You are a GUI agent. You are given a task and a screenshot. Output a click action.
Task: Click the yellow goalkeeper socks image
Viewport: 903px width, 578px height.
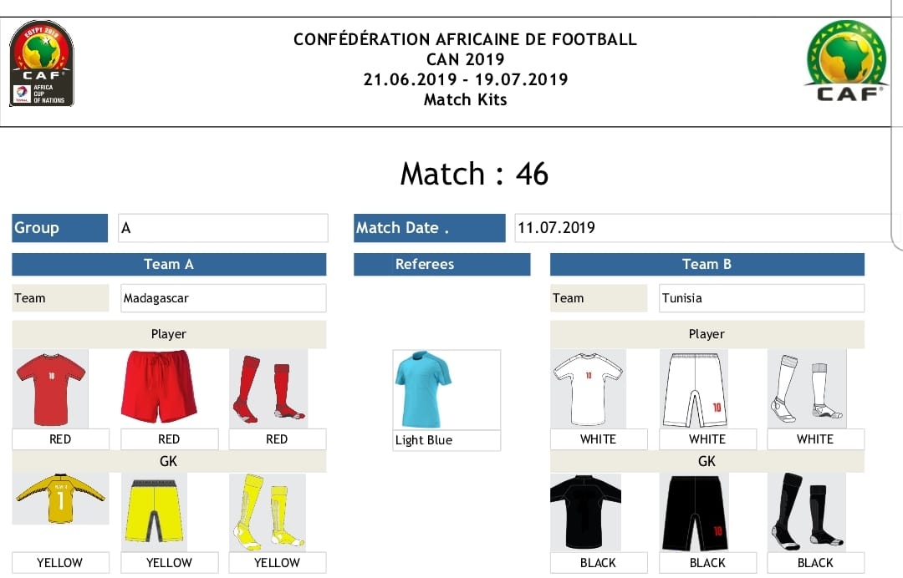[x=268, y=512]
